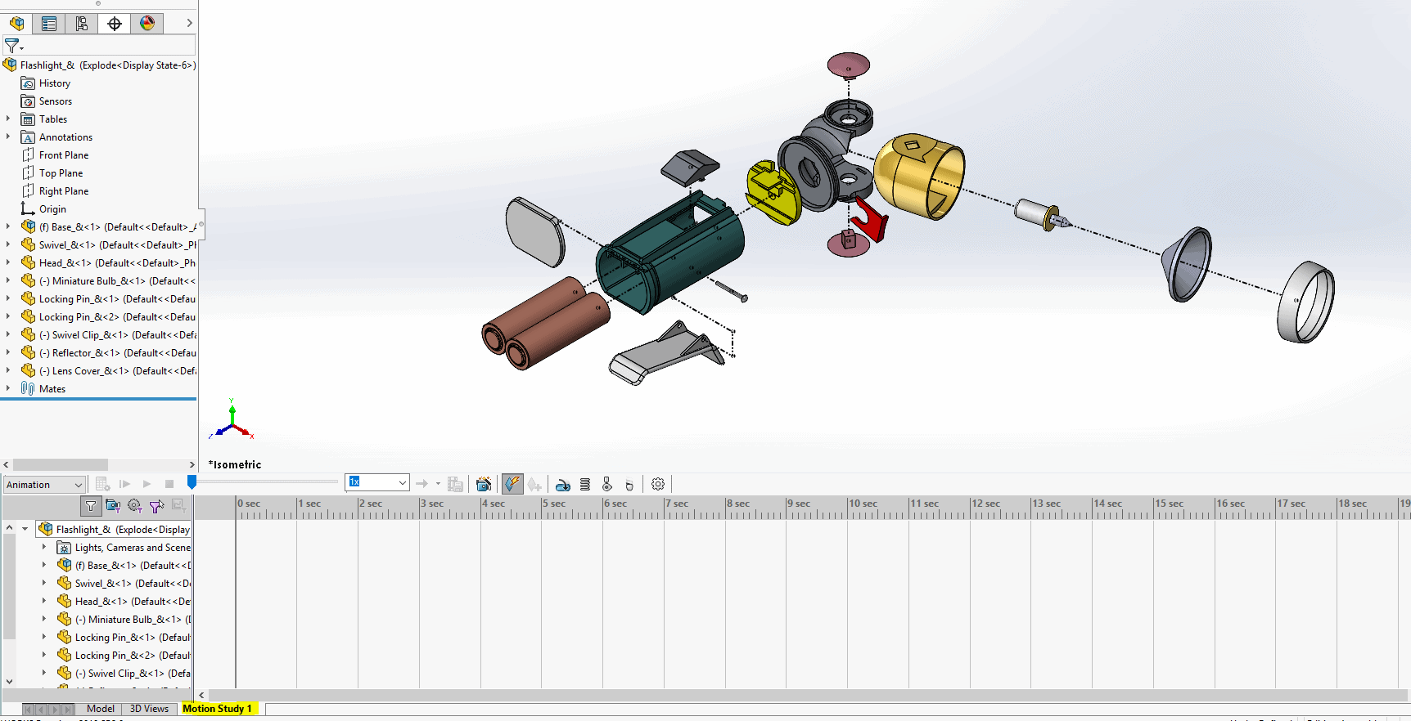Toggle Filter Animated in motion tree

pos(113,506)
